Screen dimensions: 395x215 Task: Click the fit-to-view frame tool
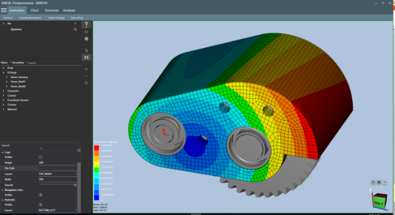tap(86, 57)
